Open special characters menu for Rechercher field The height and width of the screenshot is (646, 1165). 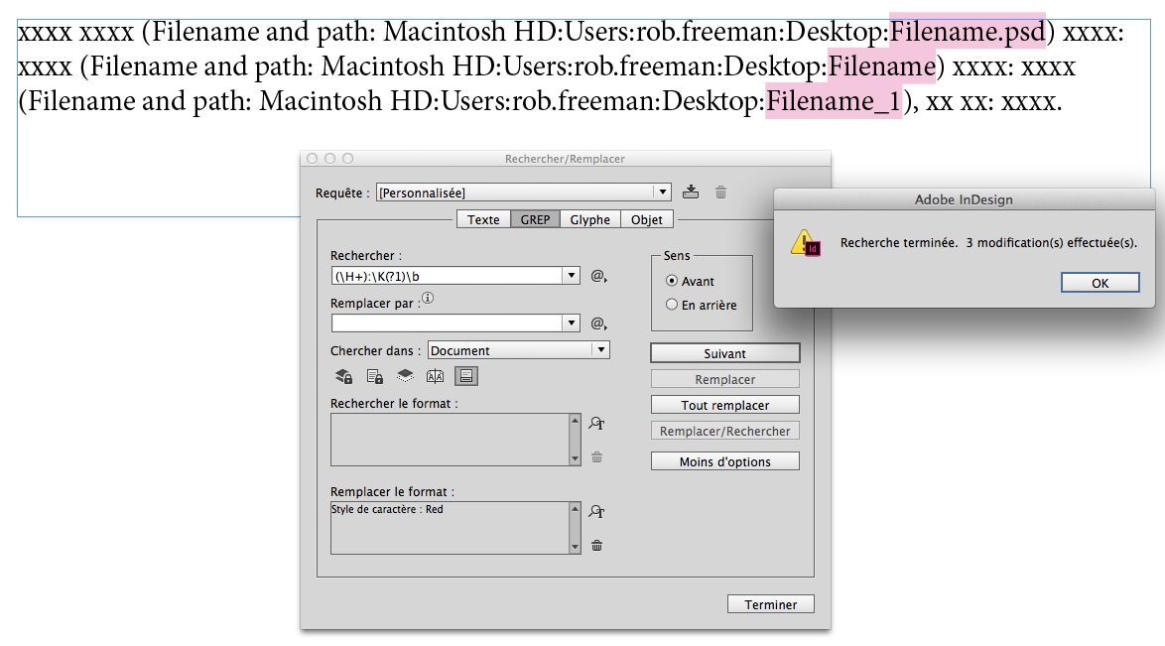coord(598,277)
